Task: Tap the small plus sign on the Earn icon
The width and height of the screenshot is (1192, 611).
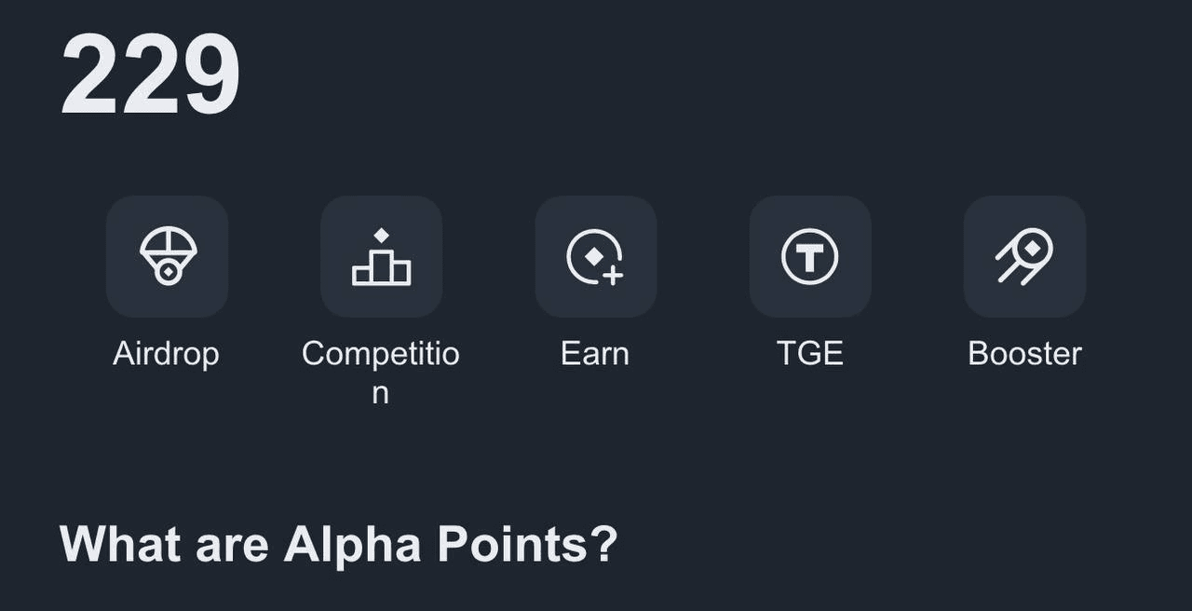Action: pyautogui.click(x=613, y=275)
